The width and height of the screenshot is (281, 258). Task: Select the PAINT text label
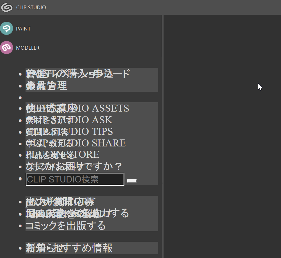pyautogui.click(x=23, y=29)
